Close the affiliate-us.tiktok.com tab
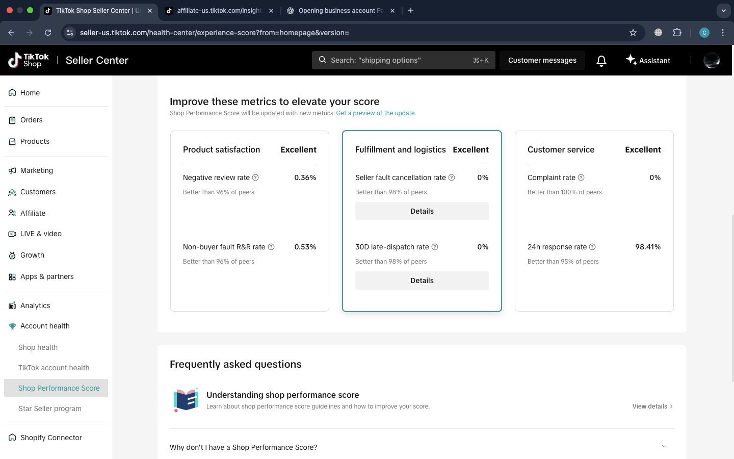Image resolution: width=734 pixels, height=459 pixels. click(x=271, y=10)
